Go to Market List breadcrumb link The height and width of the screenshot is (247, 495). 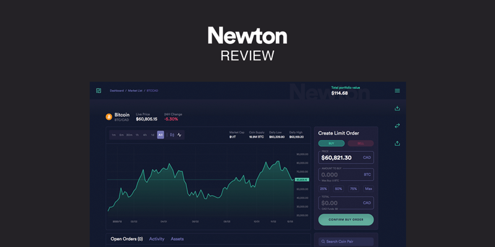[x=135, y=91]
